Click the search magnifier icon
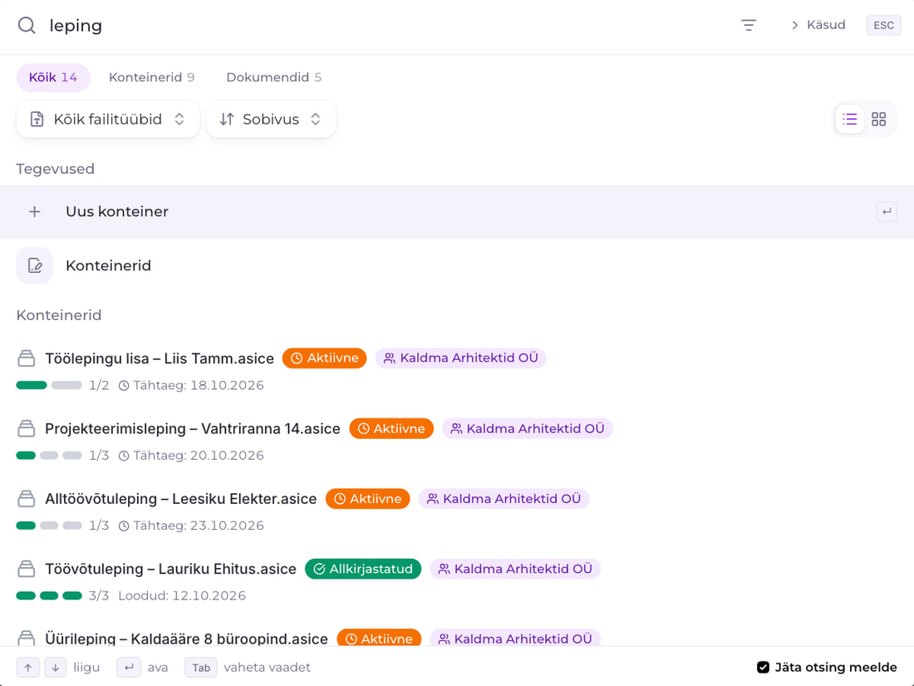 (27, 25)
